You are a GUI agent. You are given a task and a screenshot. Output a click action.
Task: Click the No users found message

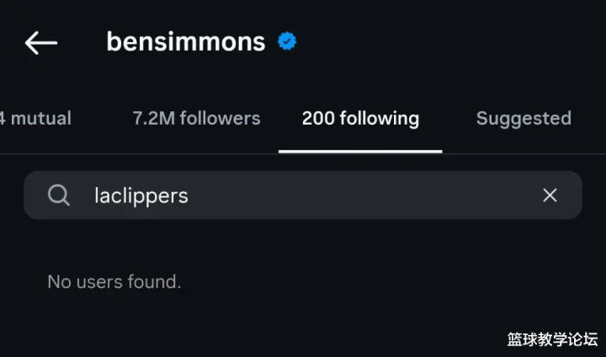114,281
